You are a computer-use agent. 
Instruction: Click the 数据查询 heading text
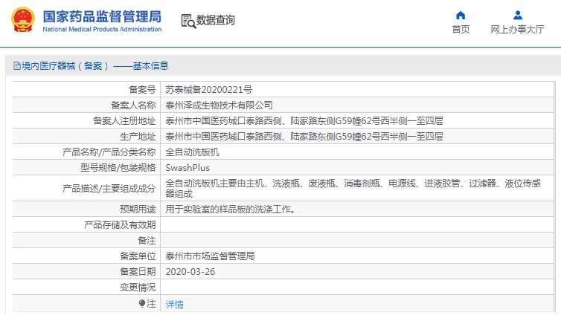click(215, 20)
